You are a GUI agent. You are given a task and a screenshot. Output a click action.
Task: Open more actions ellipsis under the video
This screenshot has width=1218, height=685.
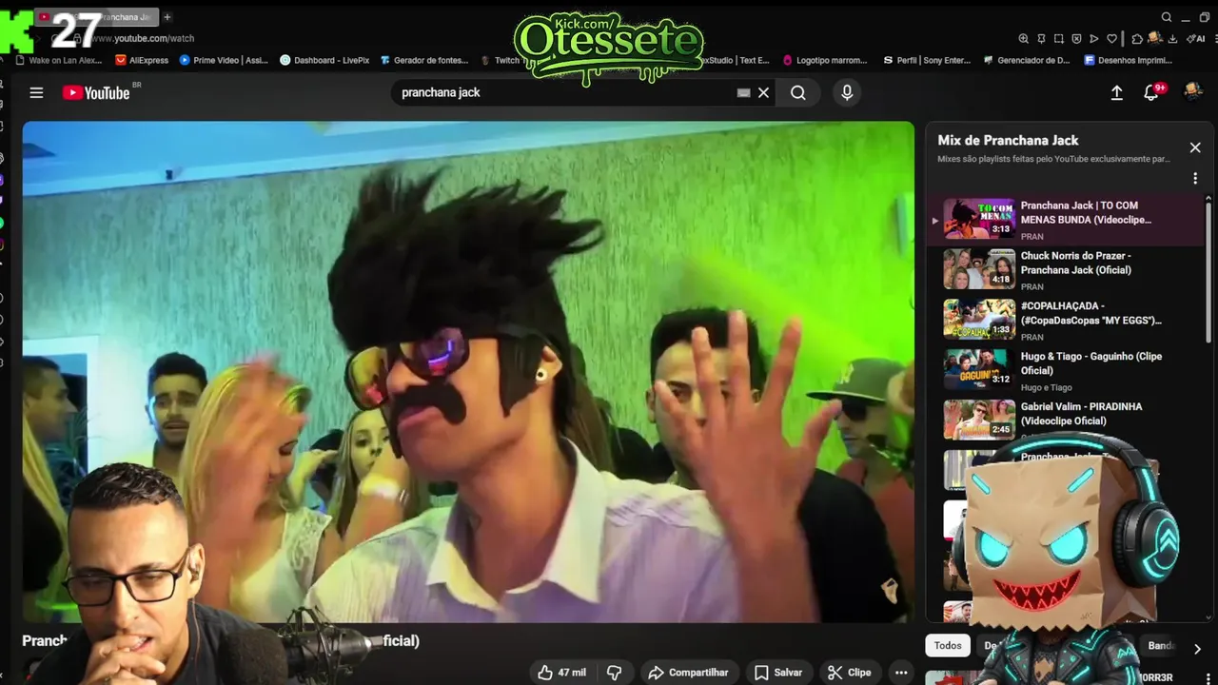coord(901,673)
